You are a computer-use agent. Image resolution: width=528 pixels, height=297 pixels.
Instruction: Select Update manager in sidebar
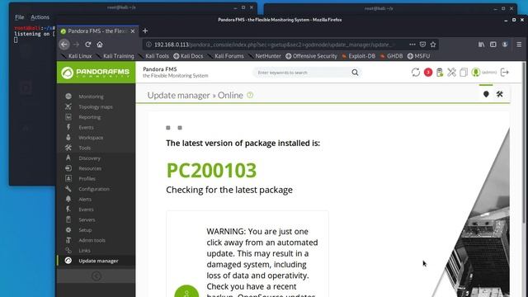pyautogui.click(x=98, y=261)
